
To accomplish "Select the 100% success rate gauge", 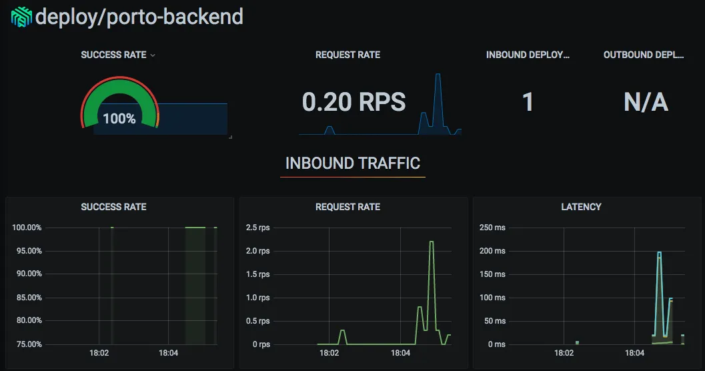I will tap(119, 103).
